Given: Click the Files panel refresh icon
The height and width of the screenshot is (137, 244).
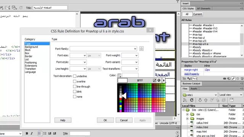Looking at the screenshot, I should pyautogui.click(x=192, y=100).
